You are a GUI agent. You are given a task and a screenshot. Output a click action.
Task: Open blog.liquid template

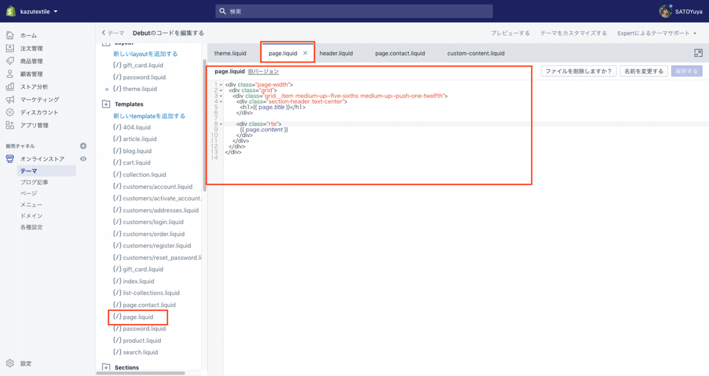(132, 151)
